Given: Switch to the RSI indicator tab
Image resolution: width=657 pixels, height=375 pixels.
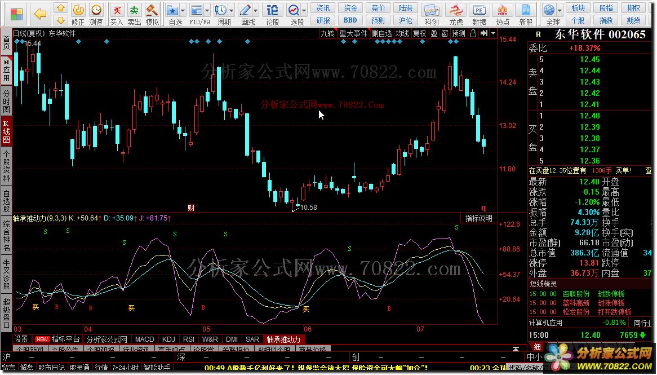Looking at the screenshot, I should [189, 339].
